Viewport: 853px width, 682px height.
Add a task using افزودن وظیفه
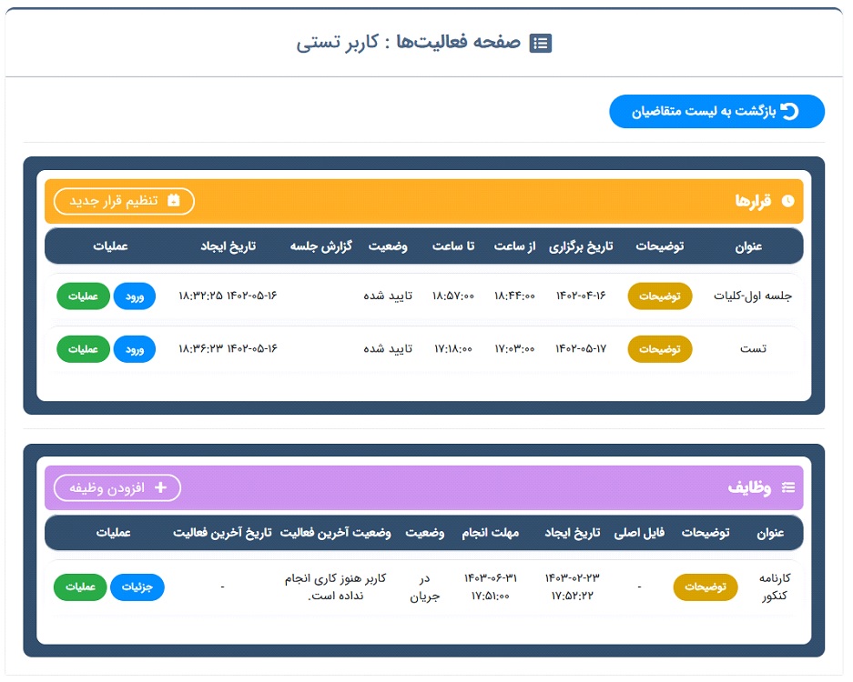117,488
